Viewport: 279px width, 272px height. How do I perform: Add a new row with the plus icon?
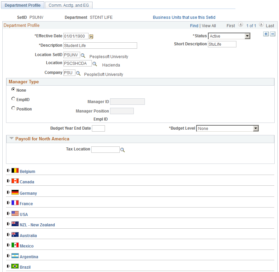(266, 34)
